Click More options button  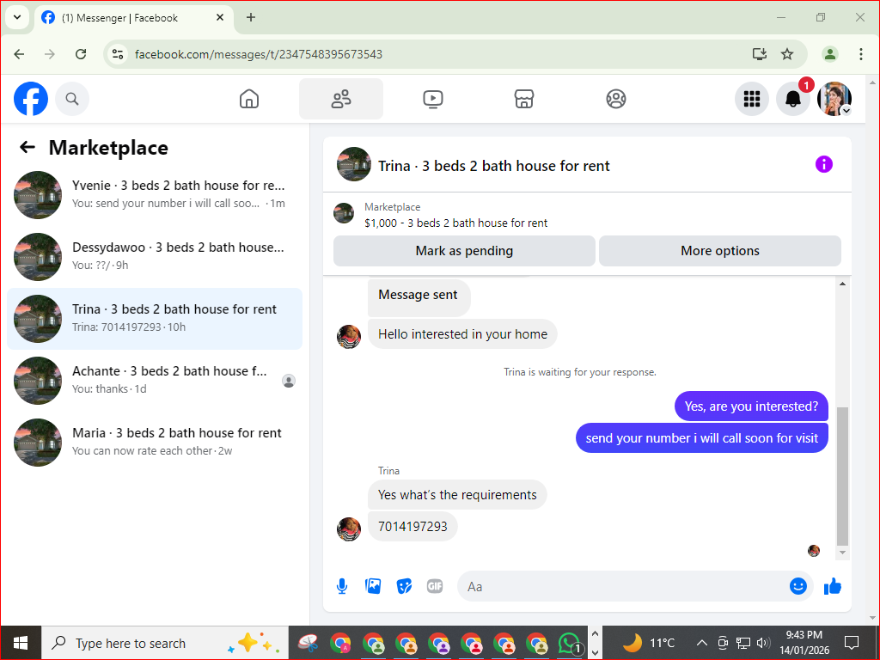(x=720, y=251)
